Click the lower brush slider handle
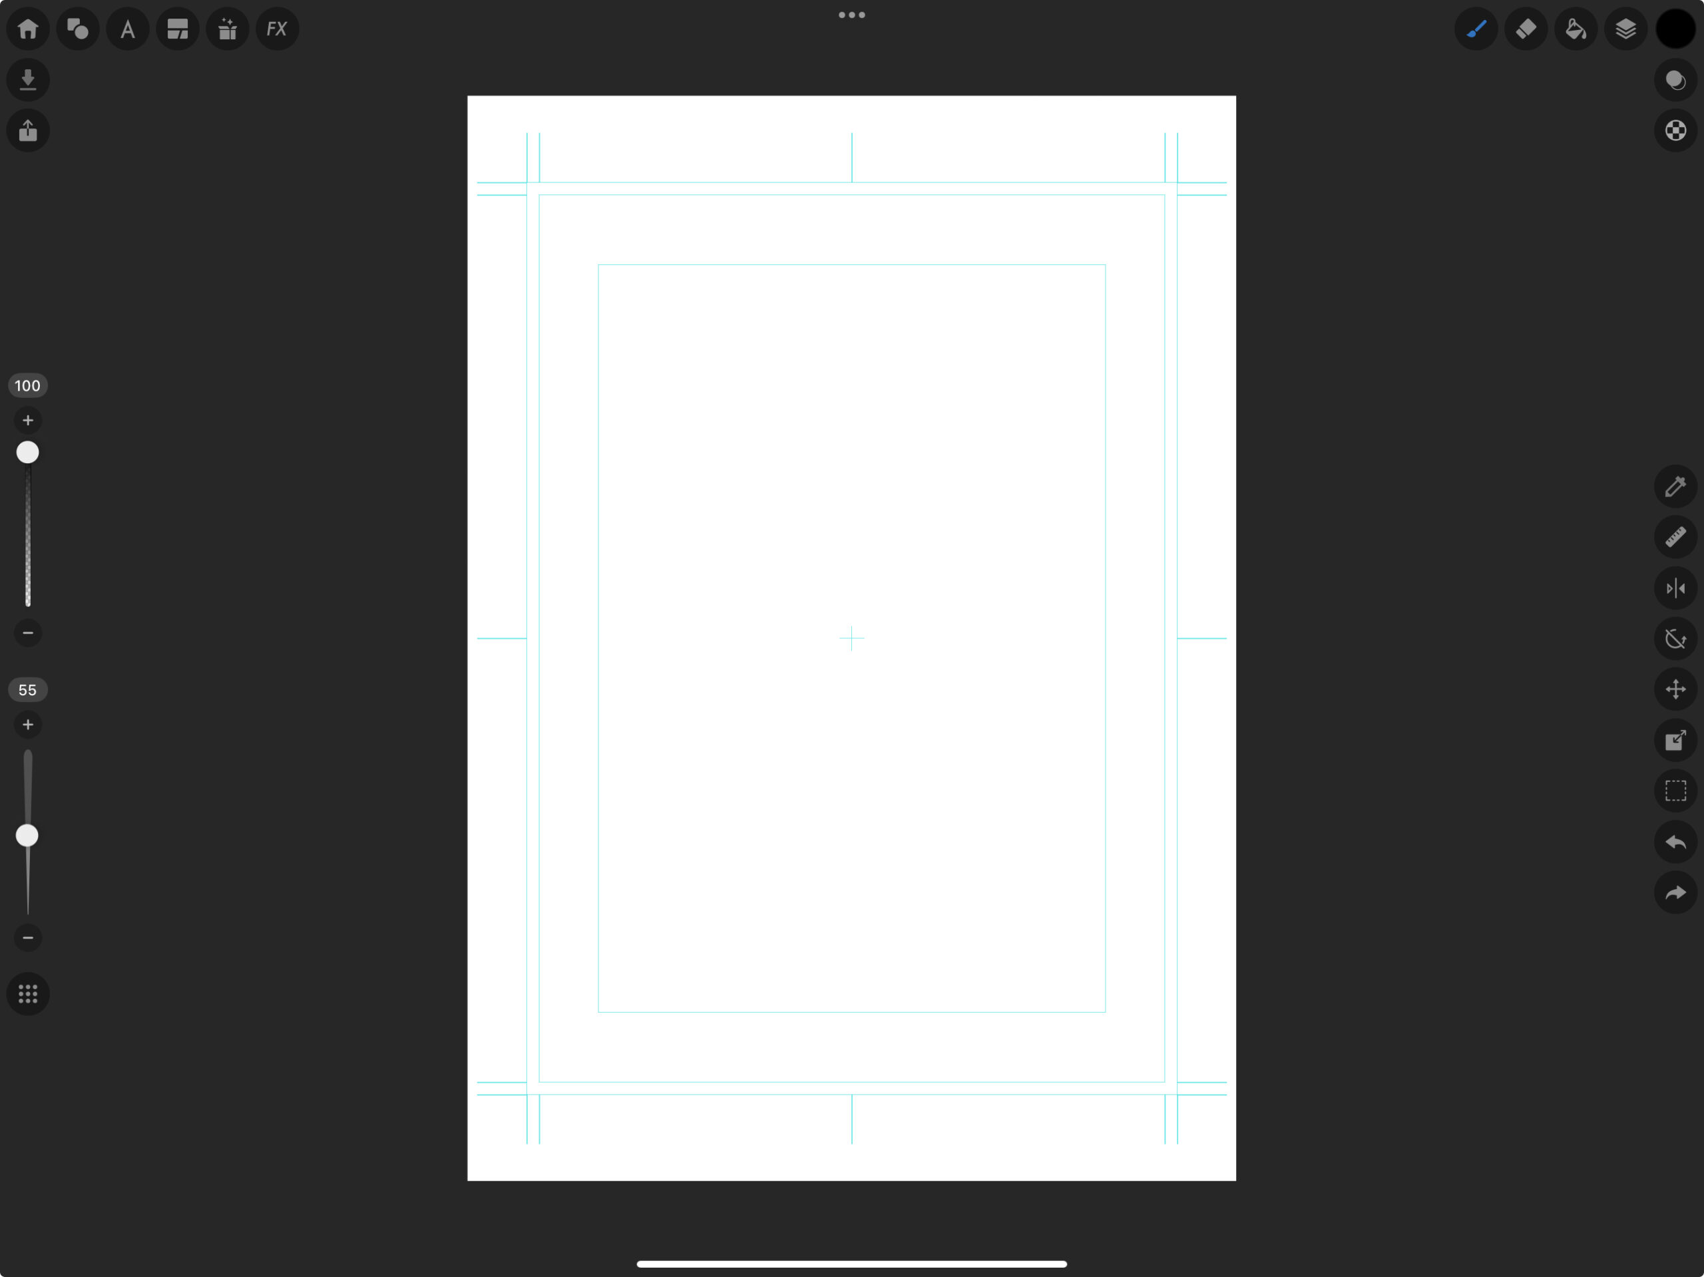 pyautogui.click(x=28, y=836)
